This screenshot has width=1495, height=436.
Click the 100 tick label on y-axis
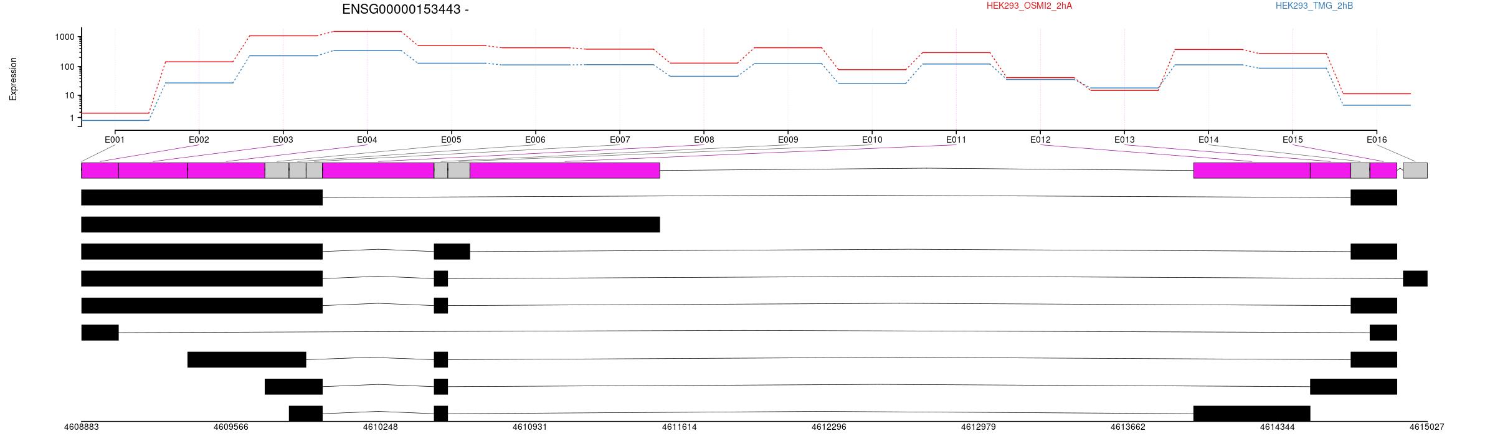[x=67, y=67]
